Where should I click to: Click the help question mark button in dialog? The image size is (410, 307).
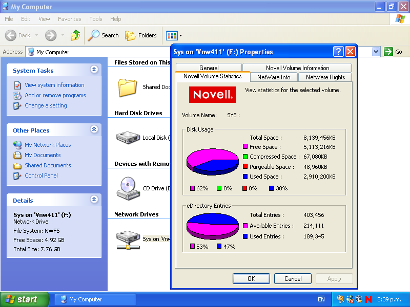338,52
